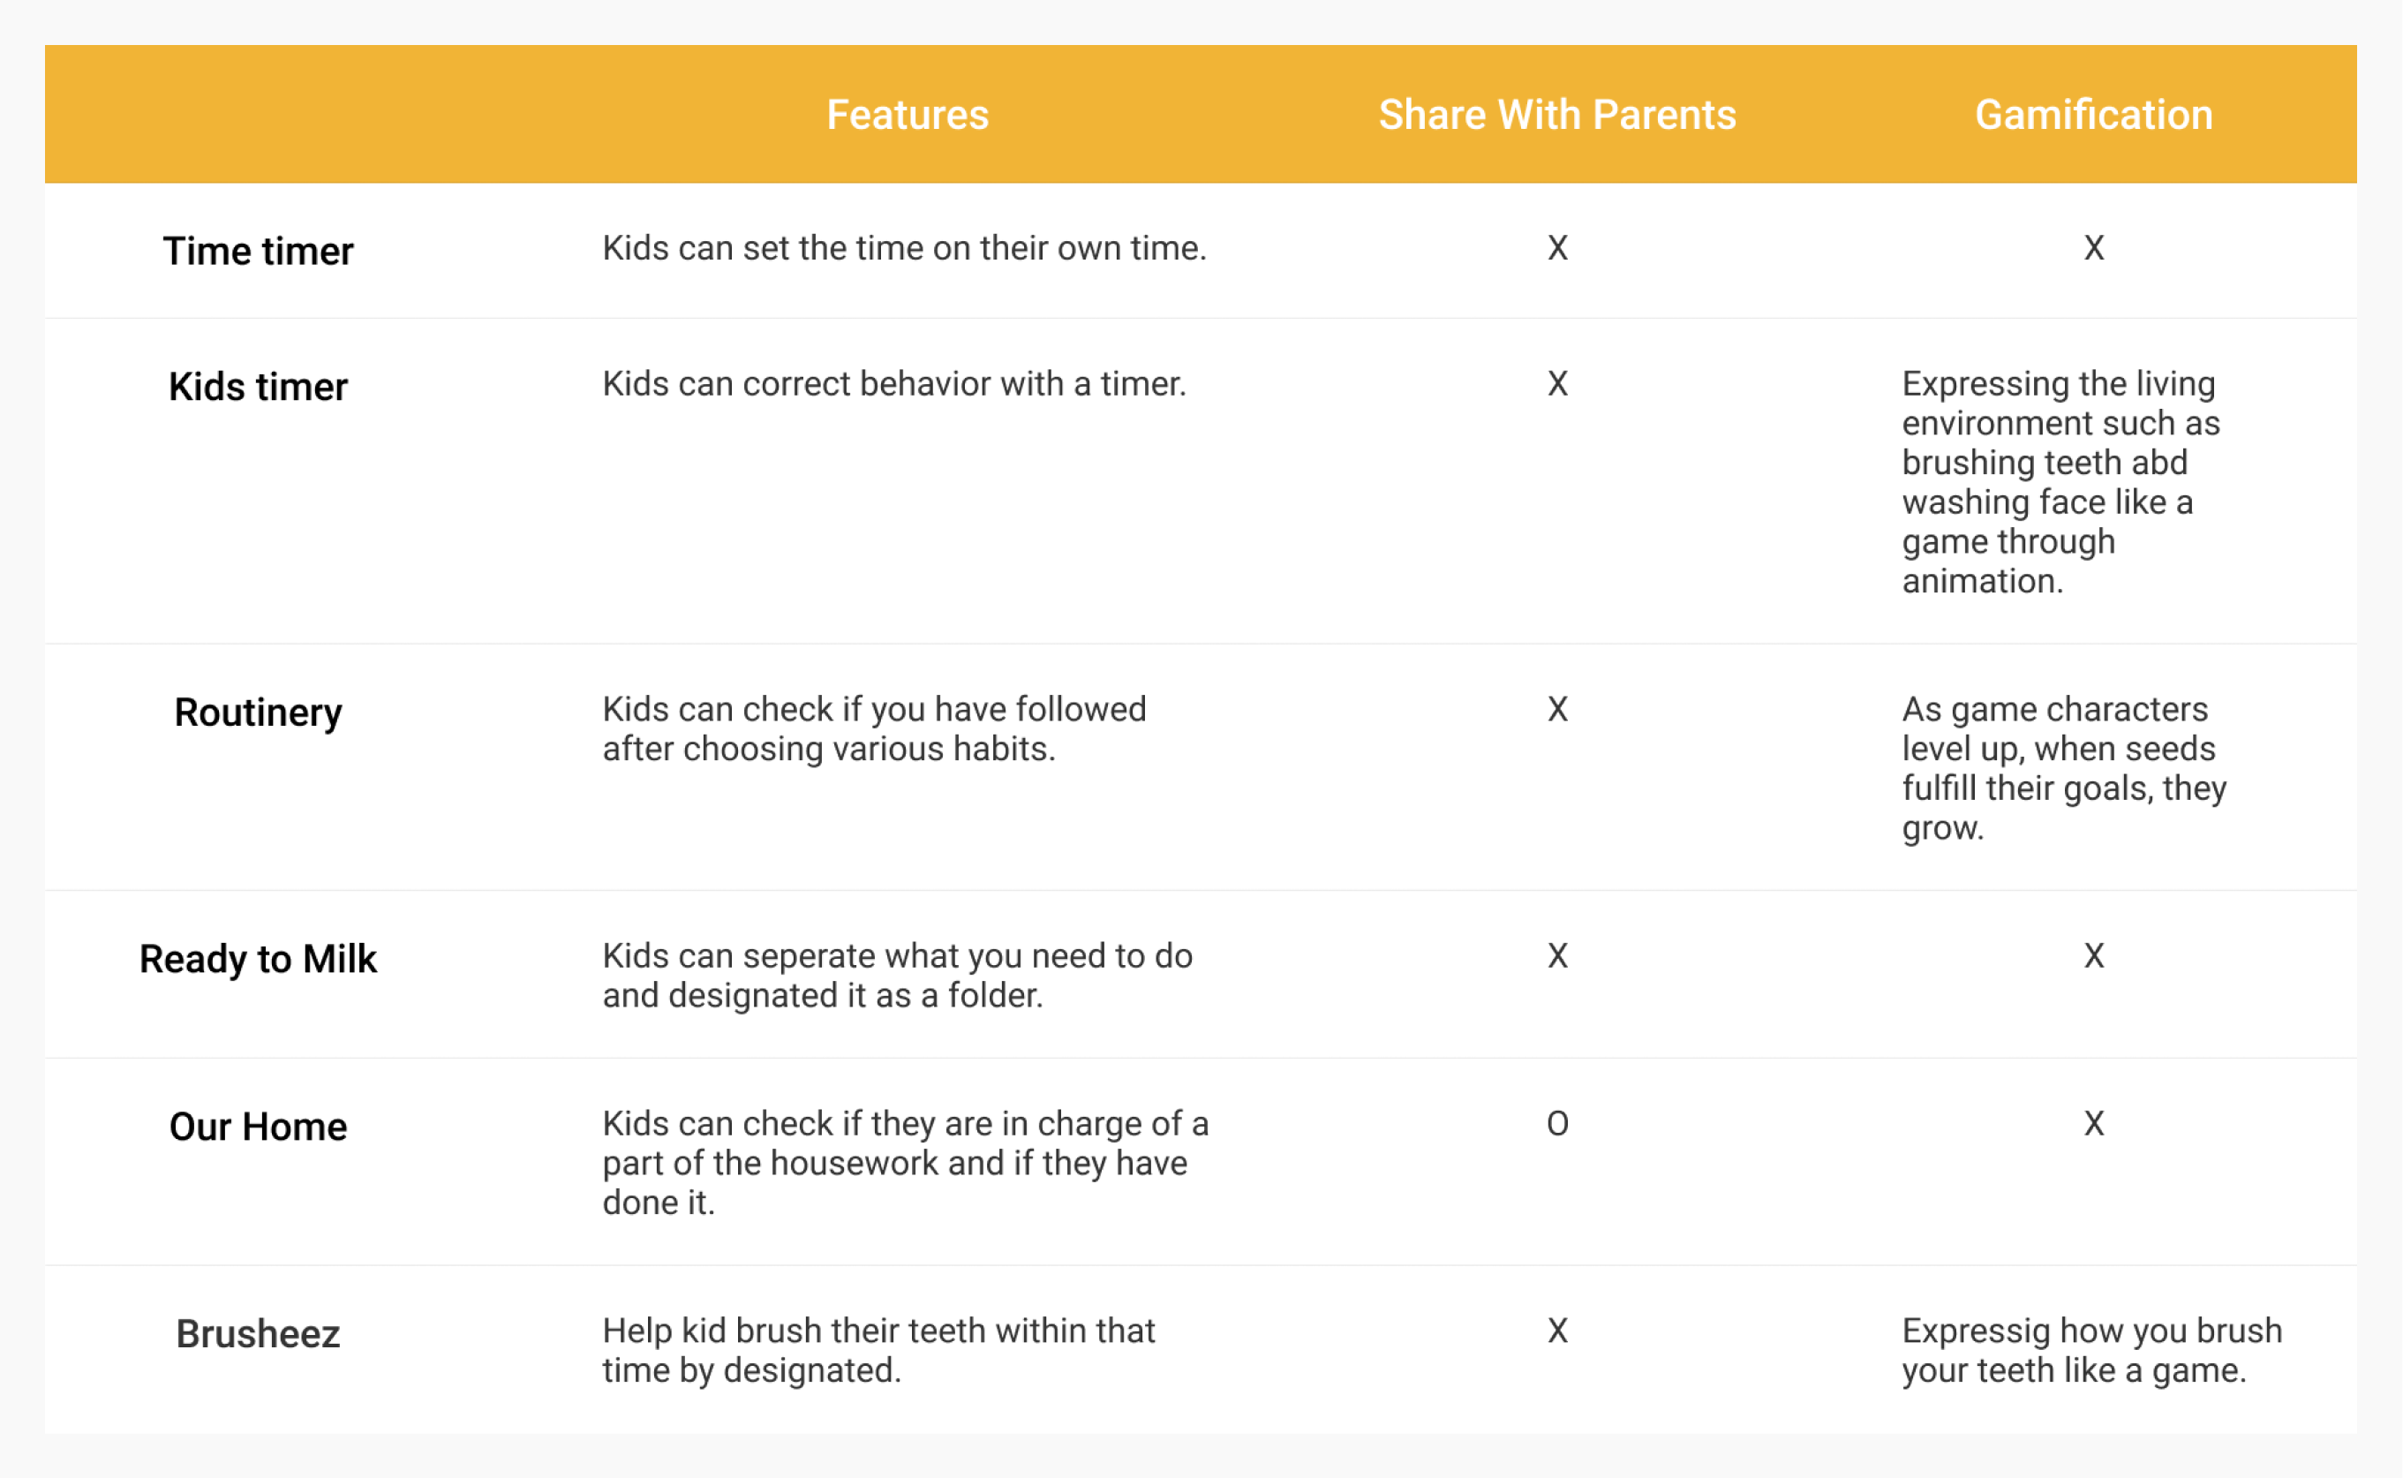
Task: Click the Features column header
Action: [x=907, y=115]
